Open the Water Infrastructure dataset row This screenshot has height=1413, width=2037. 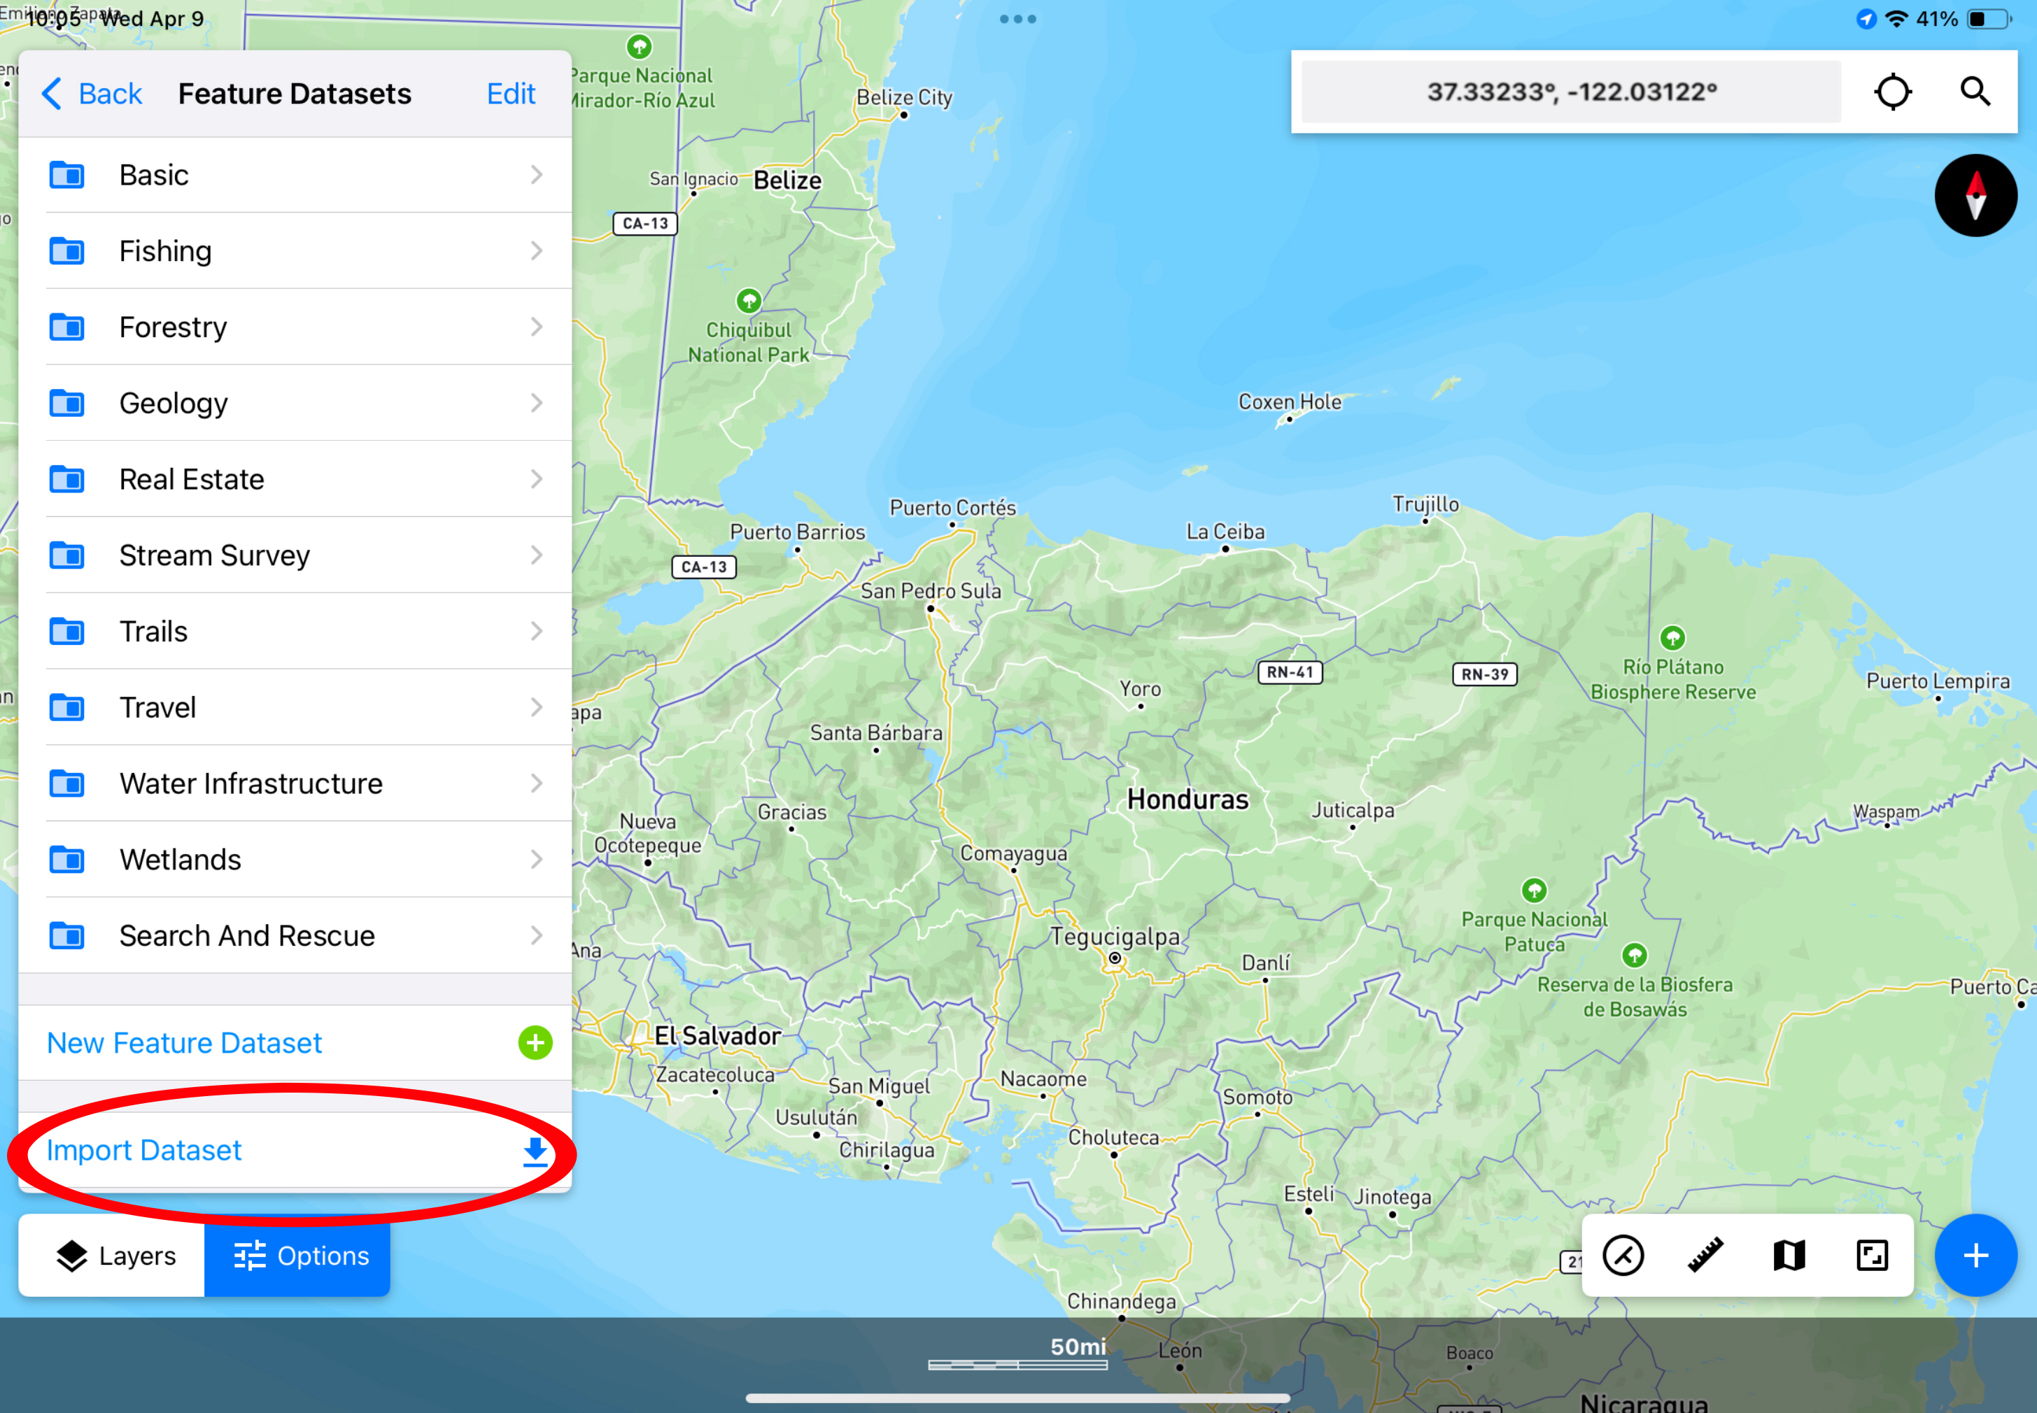coord(295,784)
